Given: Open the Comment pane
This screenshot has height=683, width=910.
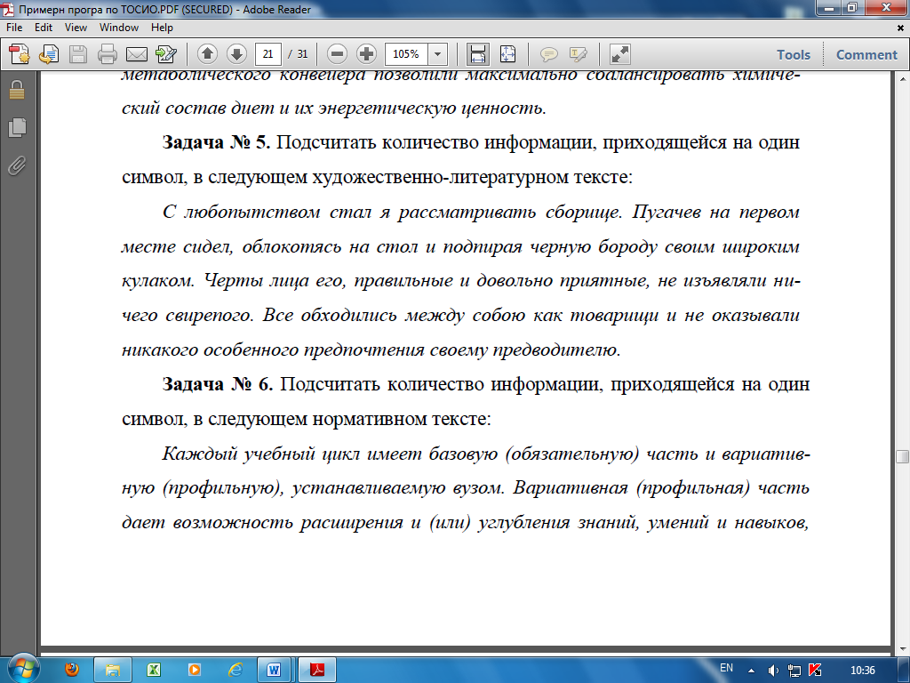Looking at the screenshot, I should [x=866, y=54].
